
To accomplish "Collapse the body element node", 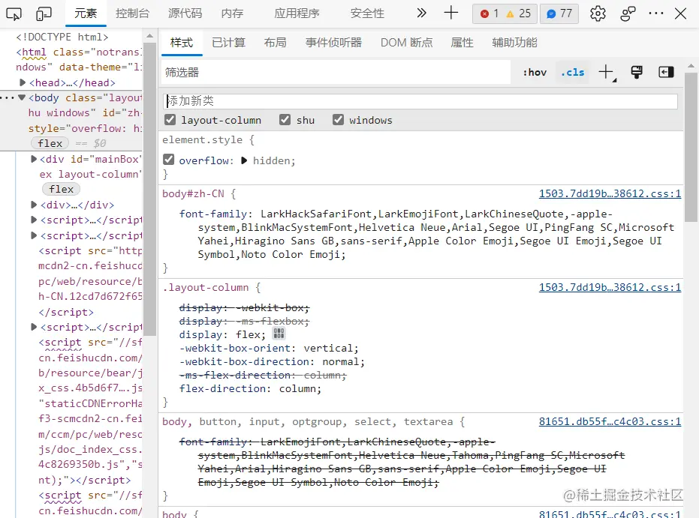I will [x=22, y=97].
